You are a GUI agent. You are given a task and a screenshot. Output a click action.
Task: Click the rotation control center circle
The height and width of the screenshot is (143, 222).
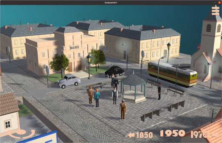click(x=21, y=132)
